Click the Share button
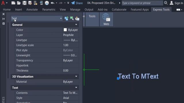 [x=77, y=3]
